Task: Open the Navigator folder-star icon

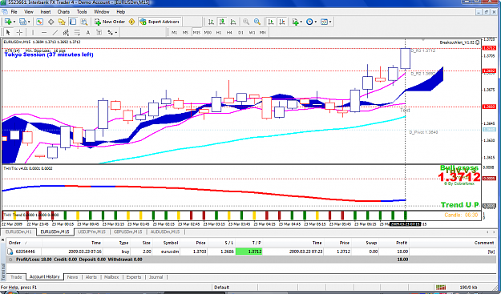Action: click(x=62, y=22)
